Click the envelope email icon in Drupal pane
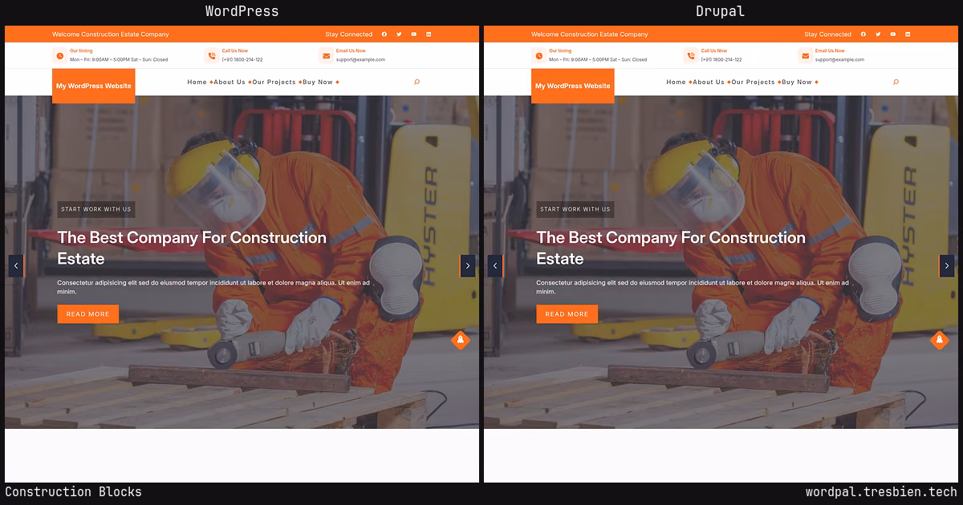The height and width of the screenshot is (505, 963). (805, 55)
